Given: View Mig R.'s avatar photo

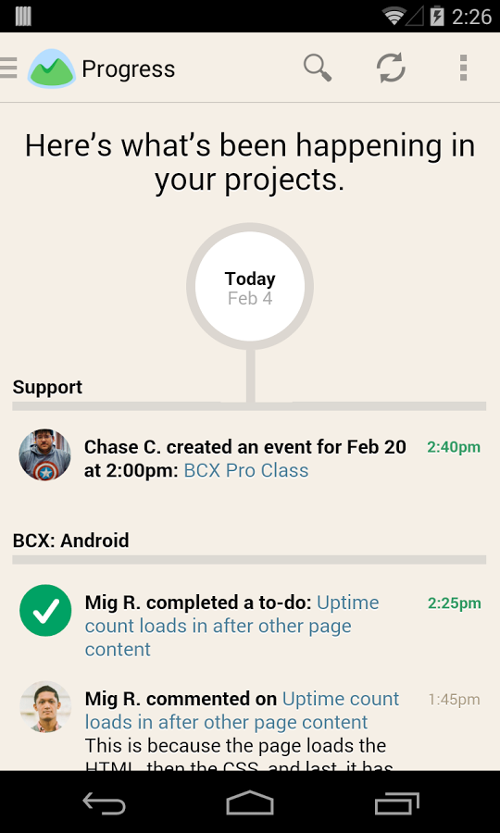Looking at the screenshot, I should coord(45,707).
